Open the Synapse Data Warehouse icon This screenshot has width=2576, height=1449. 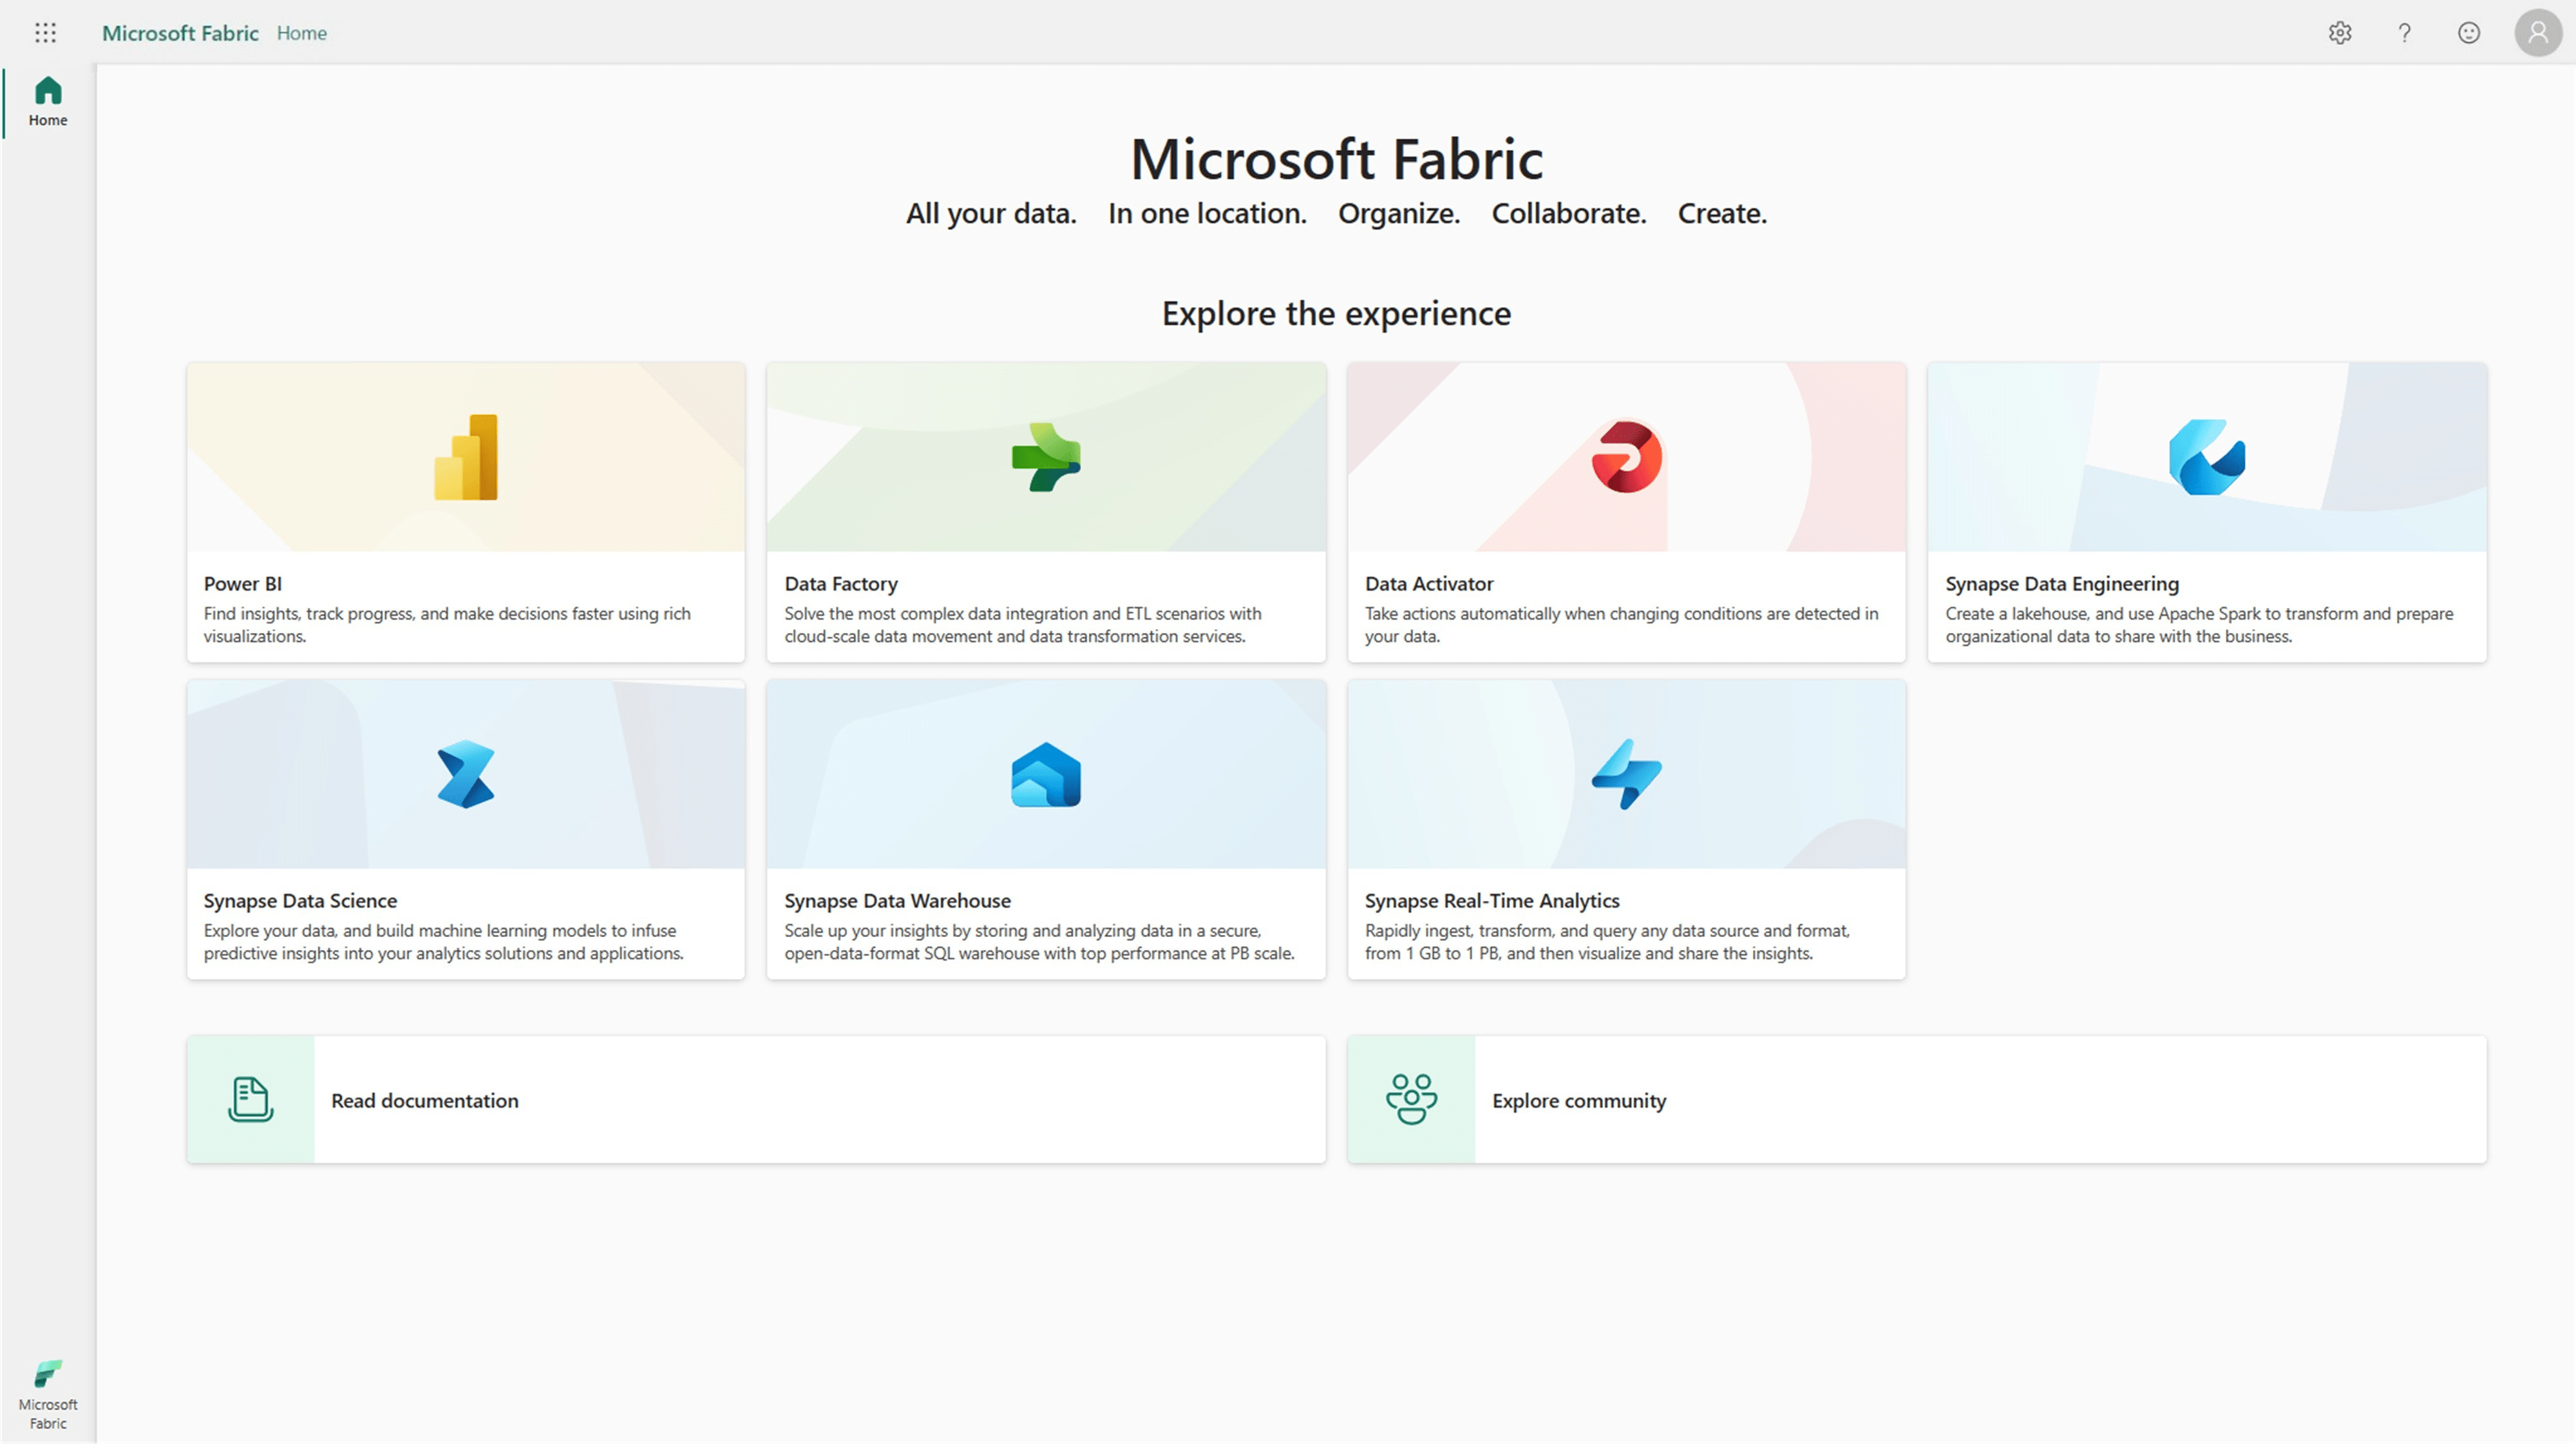tap(1045, 775)
